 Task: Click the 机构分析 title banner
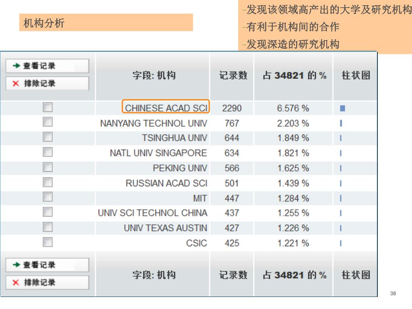106,23
